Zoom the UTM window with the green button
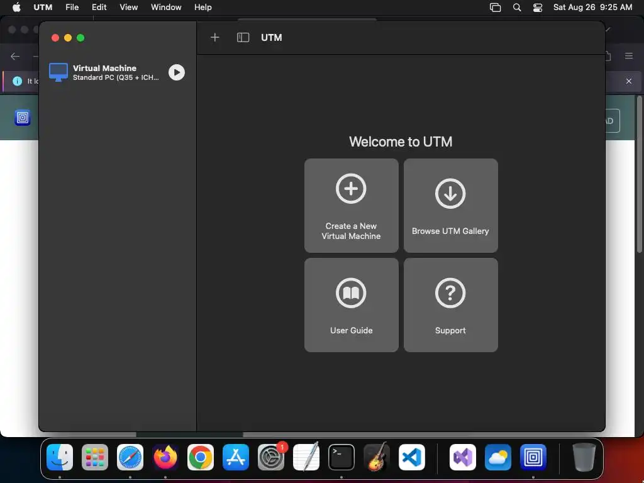Viewport: 644px width, 483px height. [x=80, y=38]
